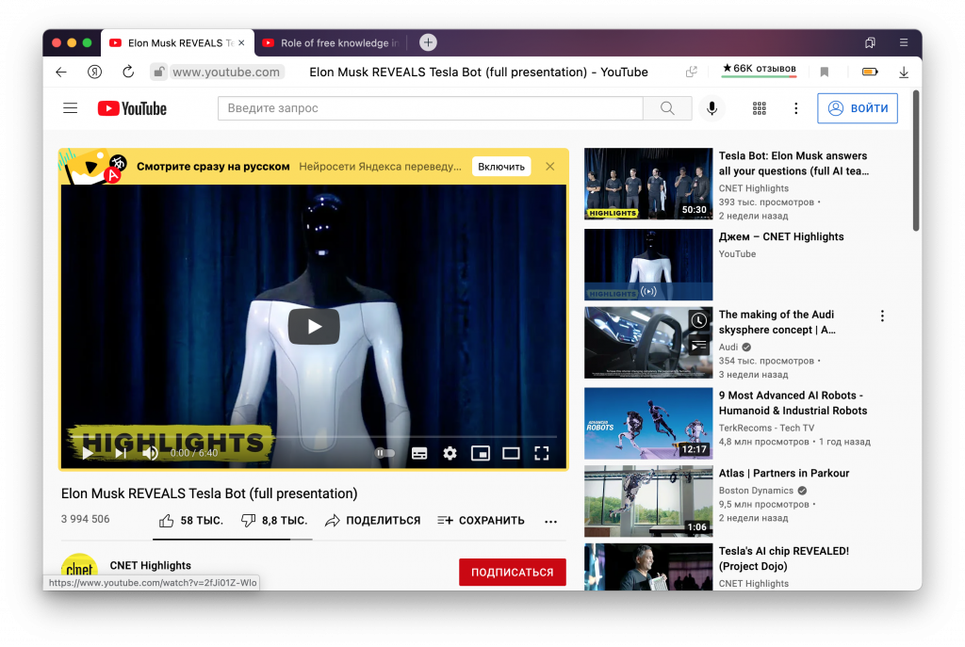
Task: Click the search magnifier button
Action: coord(667,108)
